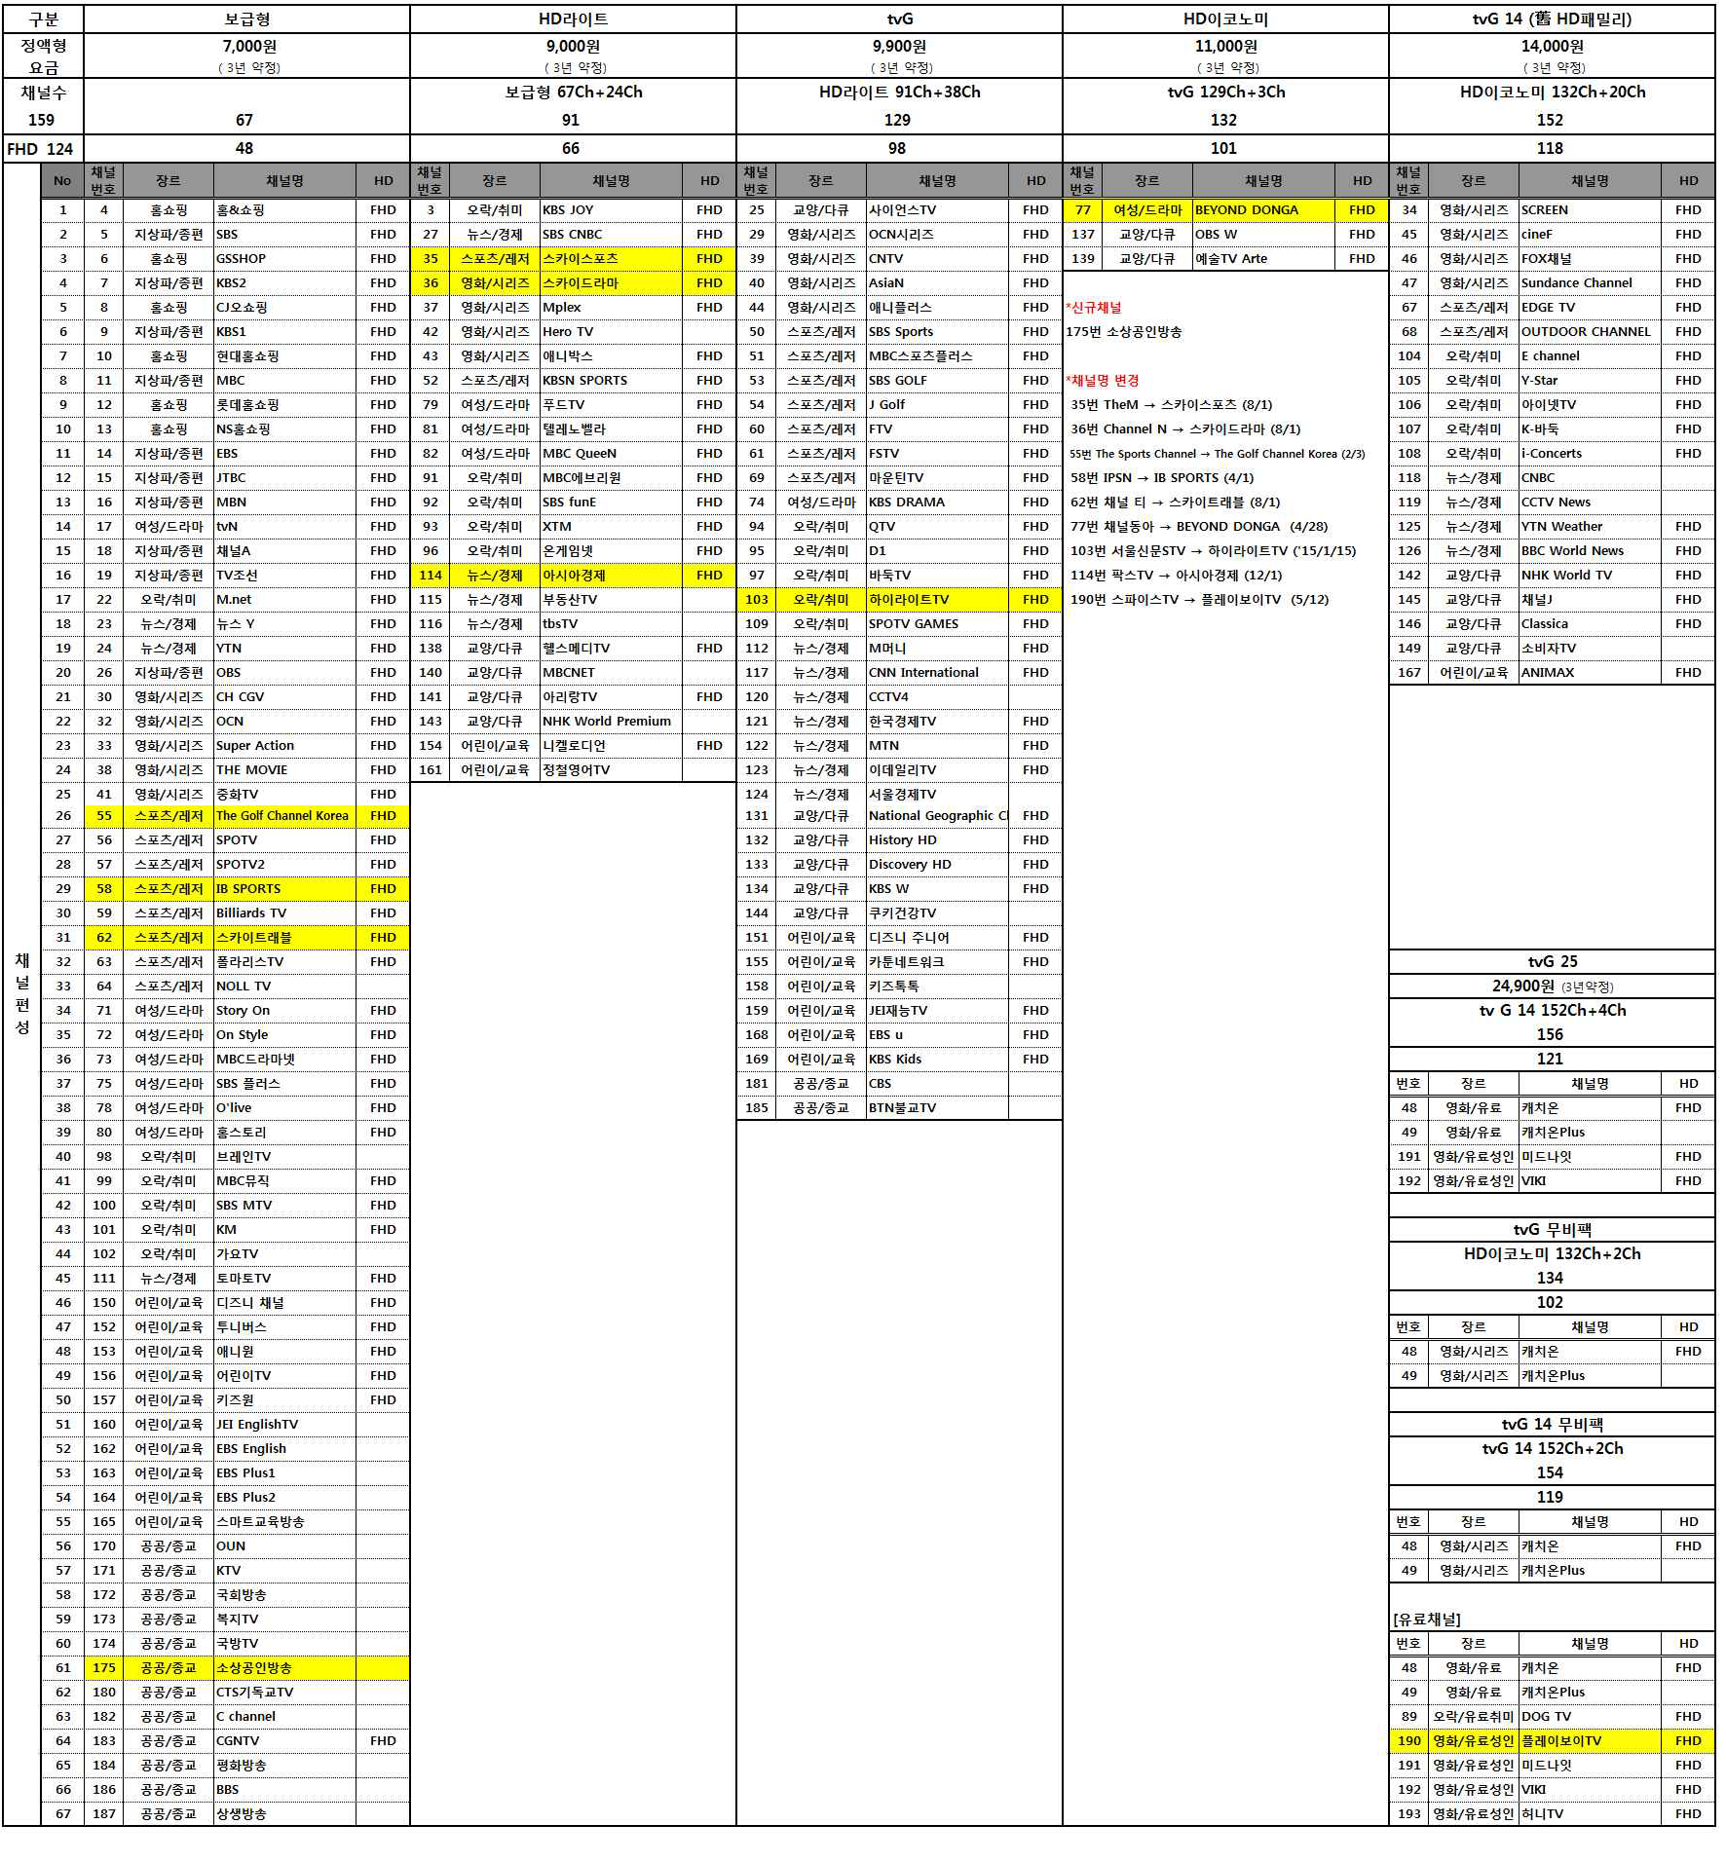Select the DOG TV channel cell
Image resolution: width=1726 pixels, height=1862 pixels.
(x=1588, y=1716)
